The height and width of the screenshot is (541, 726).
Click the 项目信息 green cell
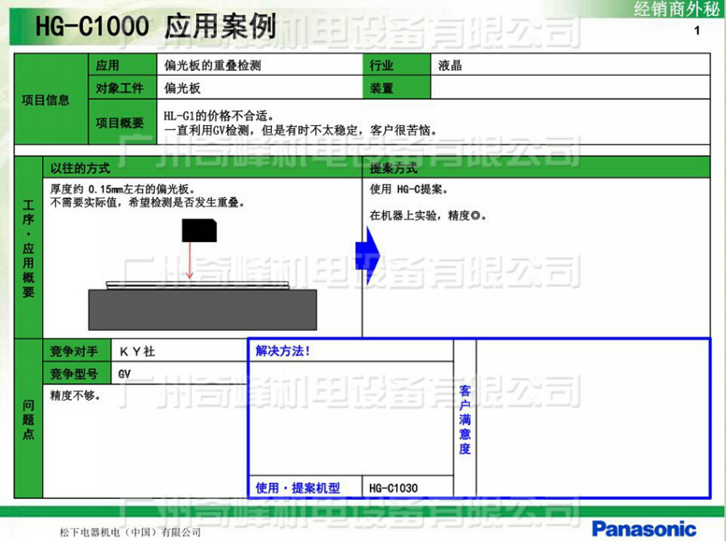click(x=45, y=100)
